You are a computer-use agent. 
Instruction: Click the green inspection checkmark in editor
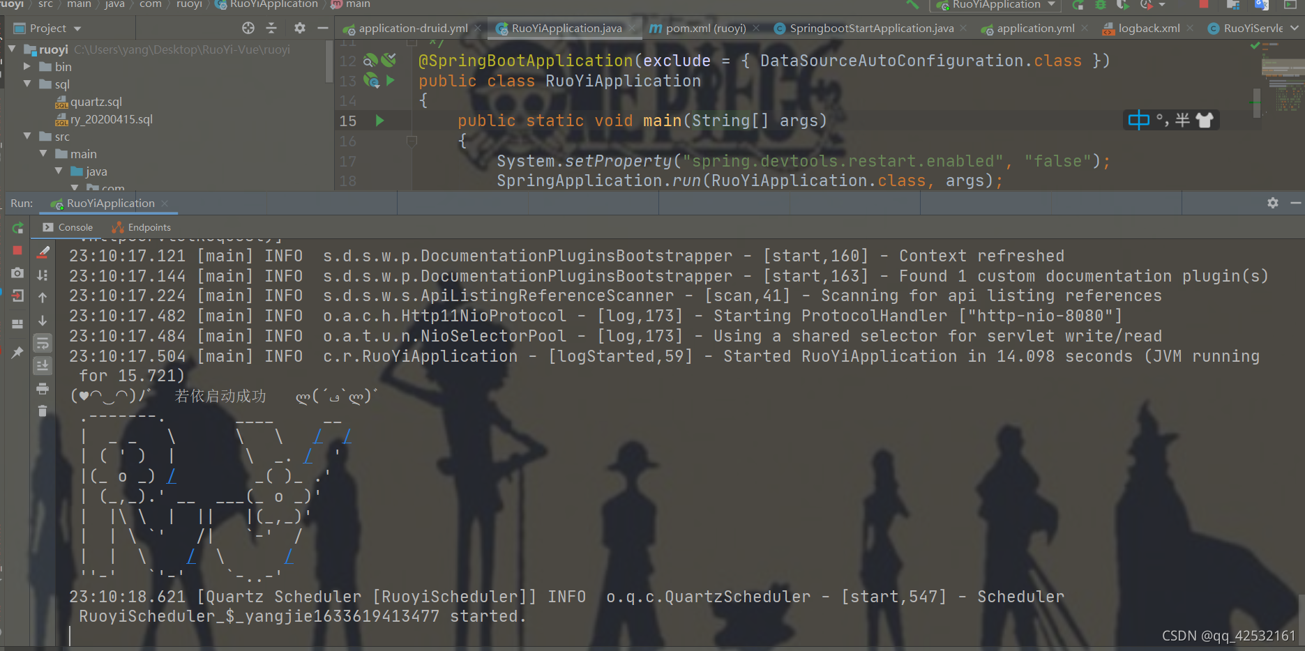[x=1255, y=45]
